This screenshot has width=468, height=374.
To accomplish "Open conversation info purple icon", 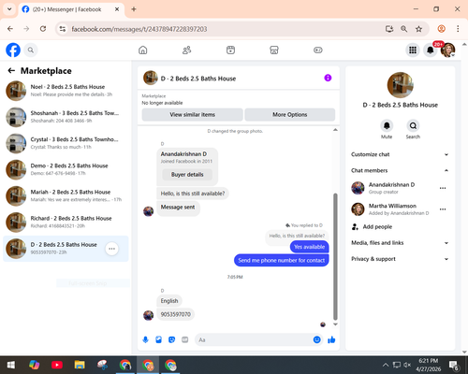I will coord(328,78).
